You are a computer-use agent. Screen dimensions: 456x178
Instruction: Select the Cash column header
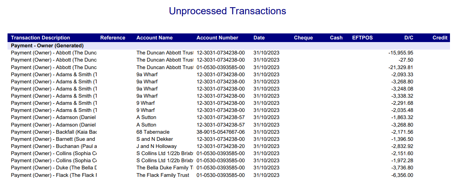coord(336,38)
